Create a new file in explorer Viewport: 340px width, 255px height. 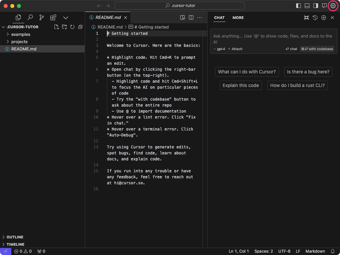[x=56, y=27]
